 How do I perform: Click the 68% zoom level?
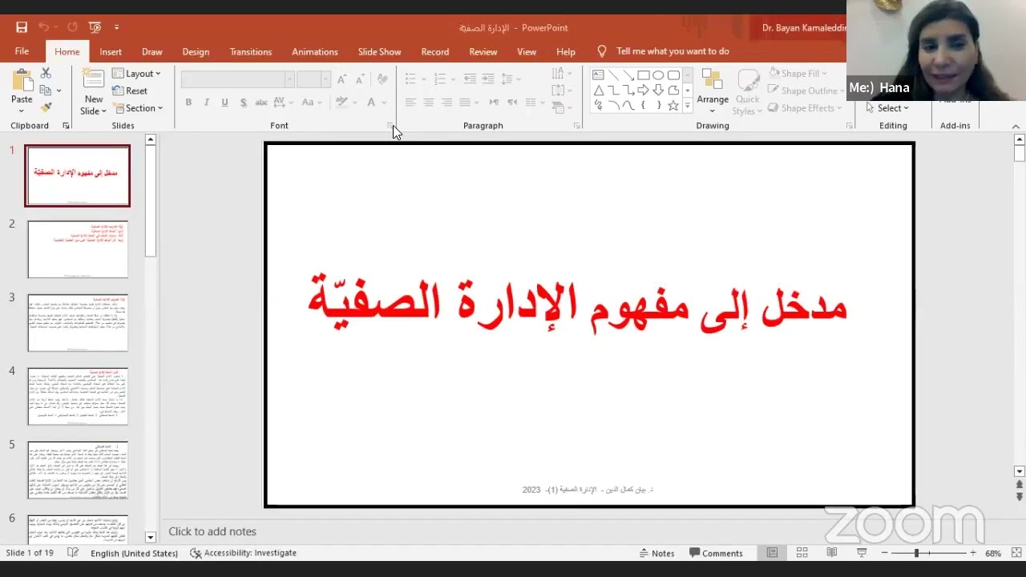[x=993, y=553]
